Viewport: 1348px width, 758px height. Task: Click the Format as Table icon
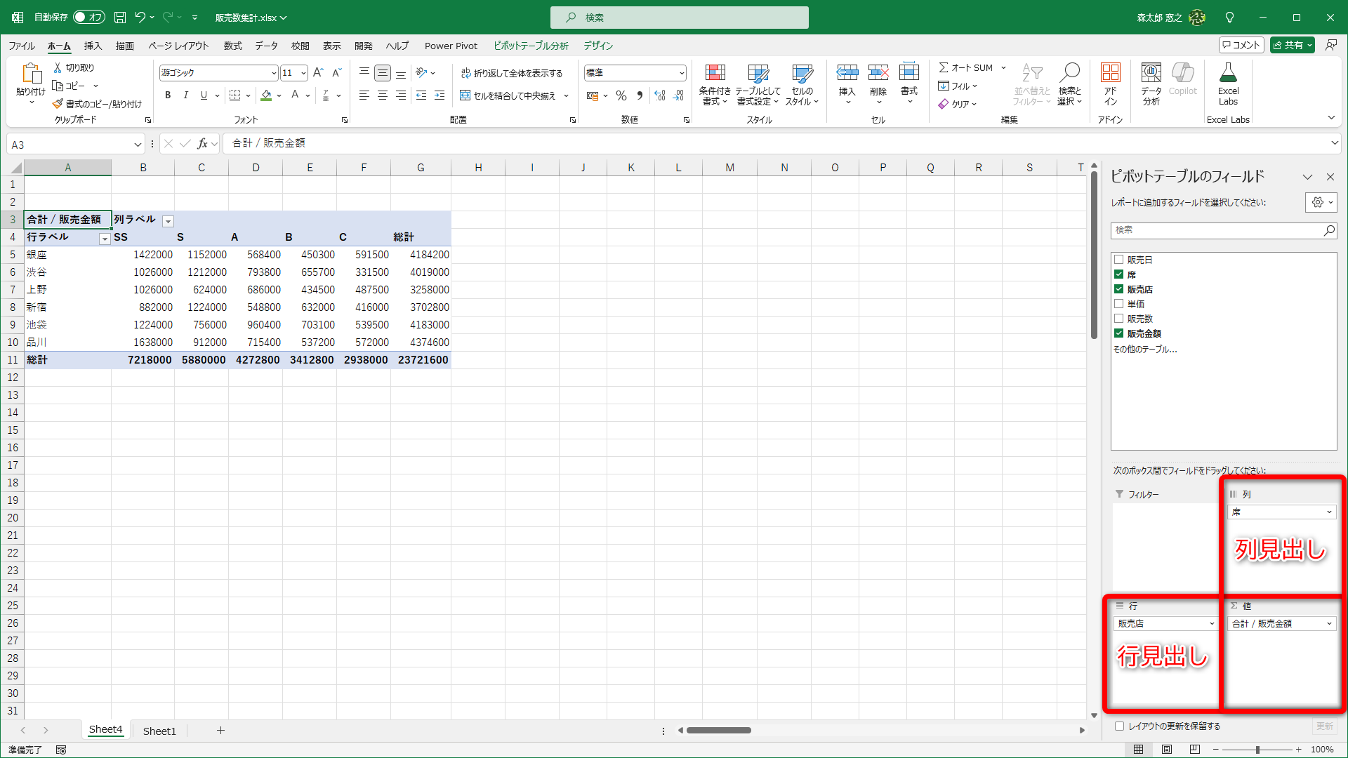[x=758, y=74]
